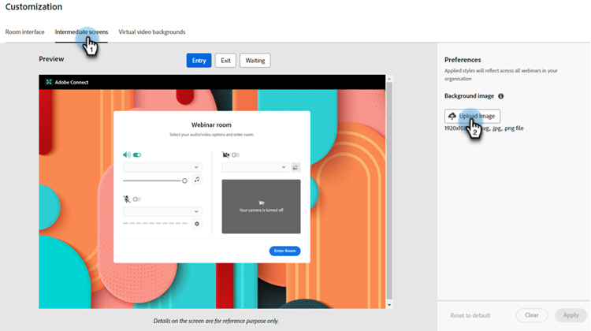Open Virtual video backgrounds tab
591x331 pixels.
(152, 32)
